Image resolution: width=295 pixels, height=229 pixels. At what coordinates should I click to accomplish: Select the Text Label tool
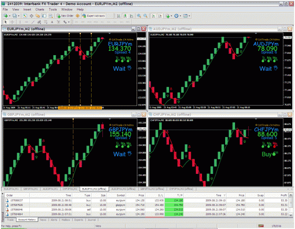[x=59, y=22]
